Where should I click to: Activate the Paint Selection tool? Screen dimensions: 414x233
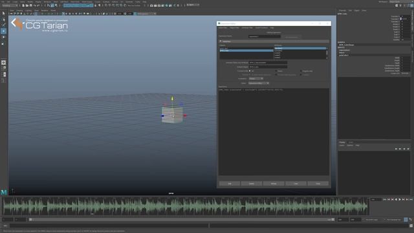click(3, 25)
